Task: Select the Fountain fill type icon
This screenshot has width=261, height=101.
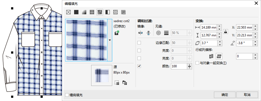Action: [84, 12]
